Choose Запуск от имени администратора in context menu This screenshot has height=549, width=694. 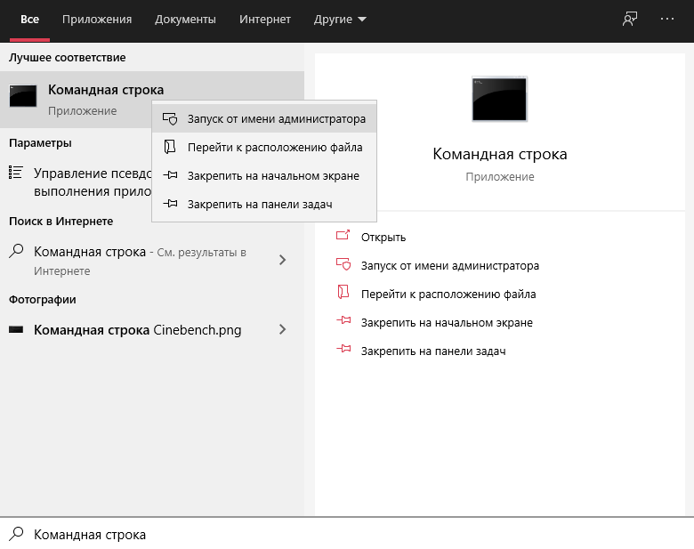click(264, 118)
